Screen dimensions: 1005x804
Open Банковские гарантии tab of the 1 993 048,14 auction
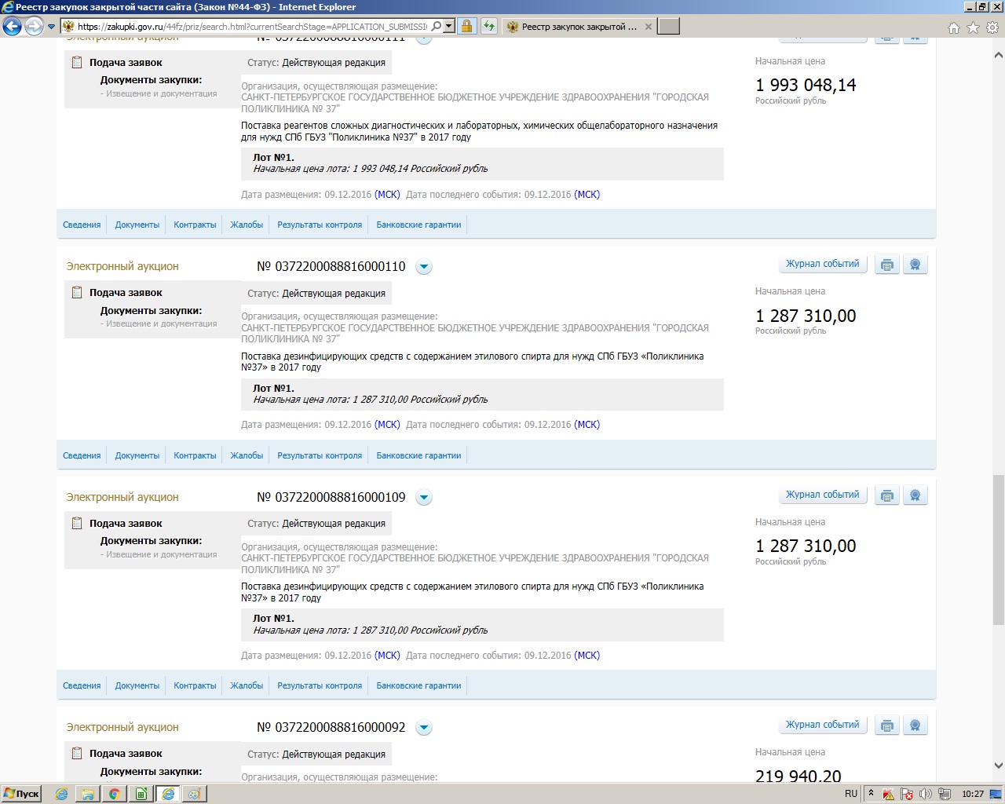(419, 225)
